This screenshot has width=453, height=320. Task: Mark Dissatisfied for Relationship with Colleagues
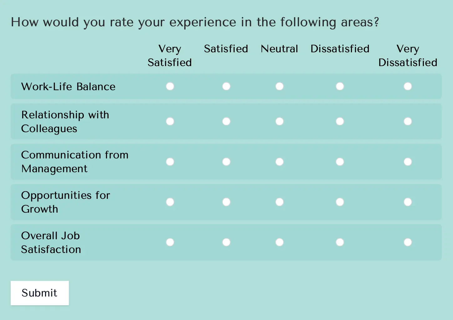pyautogui.click(x=340, y=121)
